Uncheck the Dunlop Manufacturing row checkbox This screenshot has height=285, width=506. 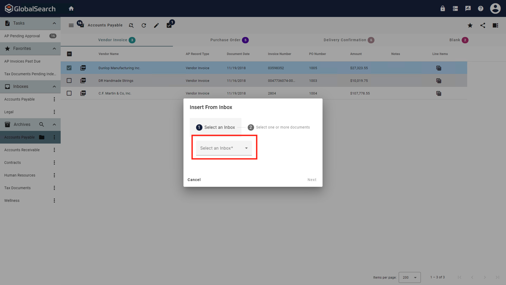click(x=69, y=68)
